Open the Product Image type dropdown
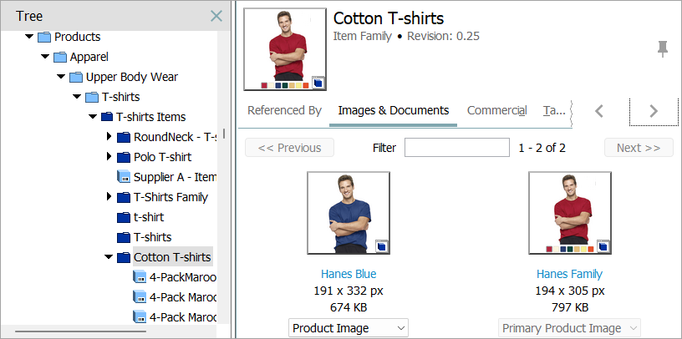 click(x=349, y=328)
